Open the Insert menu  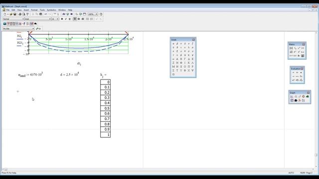[x=26, y=10]
